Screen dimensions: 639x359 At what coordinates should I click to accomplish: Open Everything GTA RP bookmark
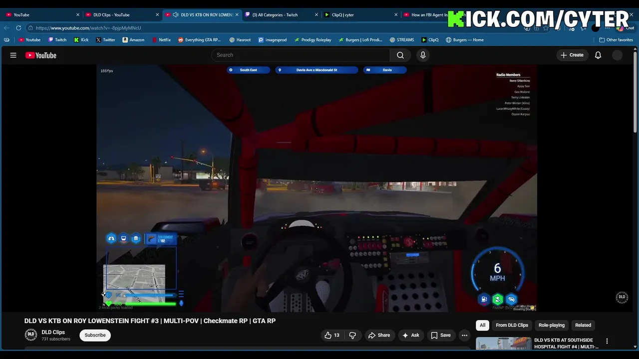[199, 40]
